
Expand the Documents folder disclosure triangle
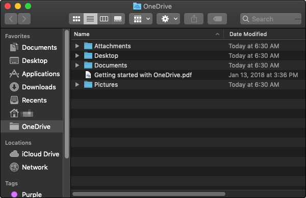click(x=78, y=65)
